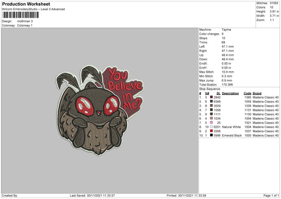
Task: Click the 'Emerald Black' description
Action: [232, 136]
